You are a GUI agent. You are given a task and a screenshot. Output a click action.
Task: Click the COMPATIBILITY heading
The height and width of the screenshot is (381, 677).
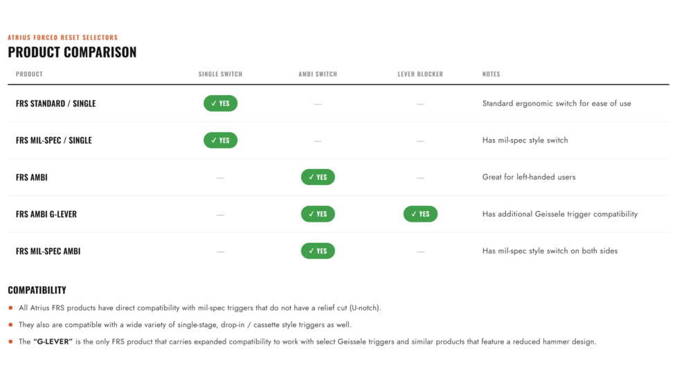click(37, 290)
